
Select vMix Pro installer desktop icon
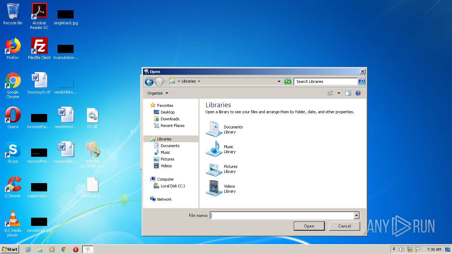[x=92, y=155]
